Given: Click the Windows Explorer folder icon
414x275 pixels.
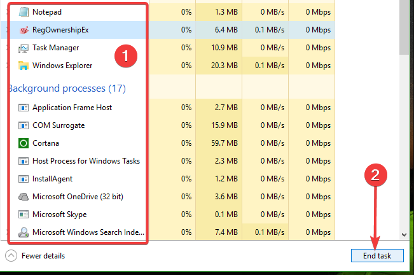Looking at the screenshot, I should pyautogui.click(x=24, y=66).
